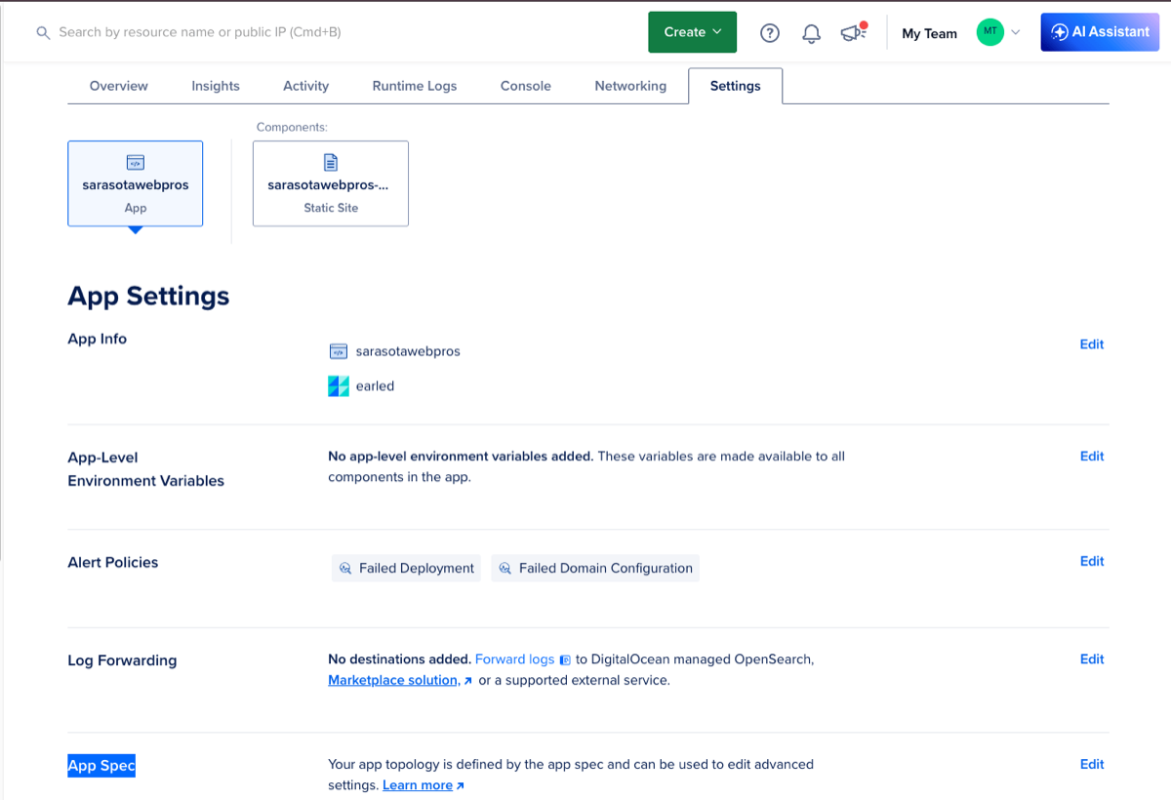
Task: Click the Failed Deployment alert icon
Action: click(345, 569)
